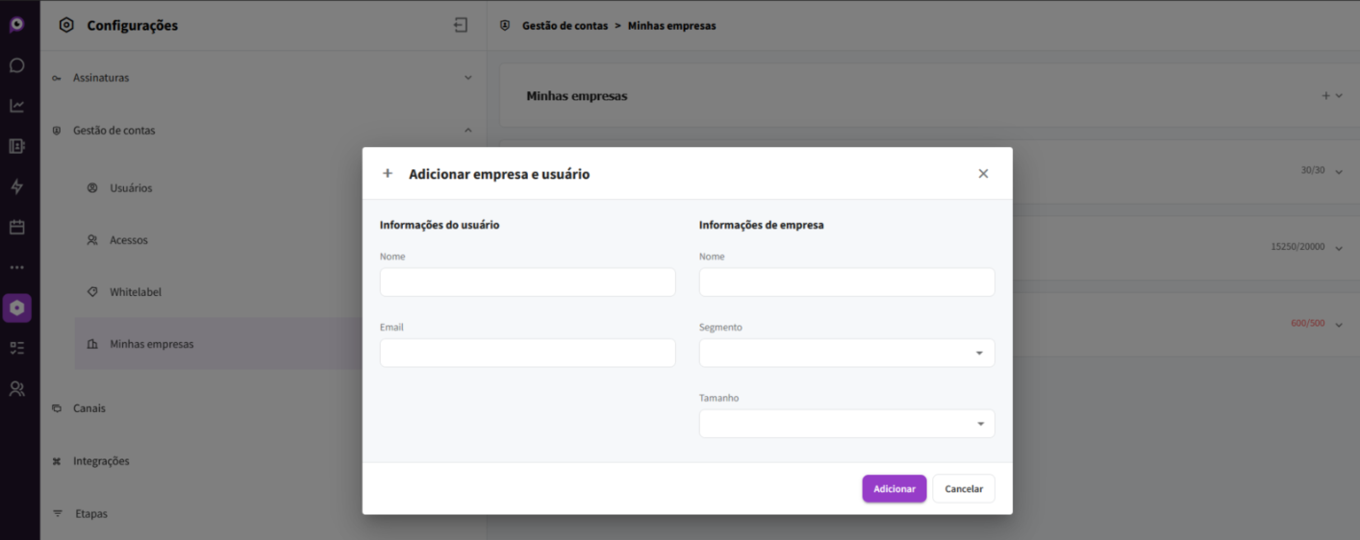Click the Adicionar button
Viewport: 1360px width, 540px height.
click(894, 489)
